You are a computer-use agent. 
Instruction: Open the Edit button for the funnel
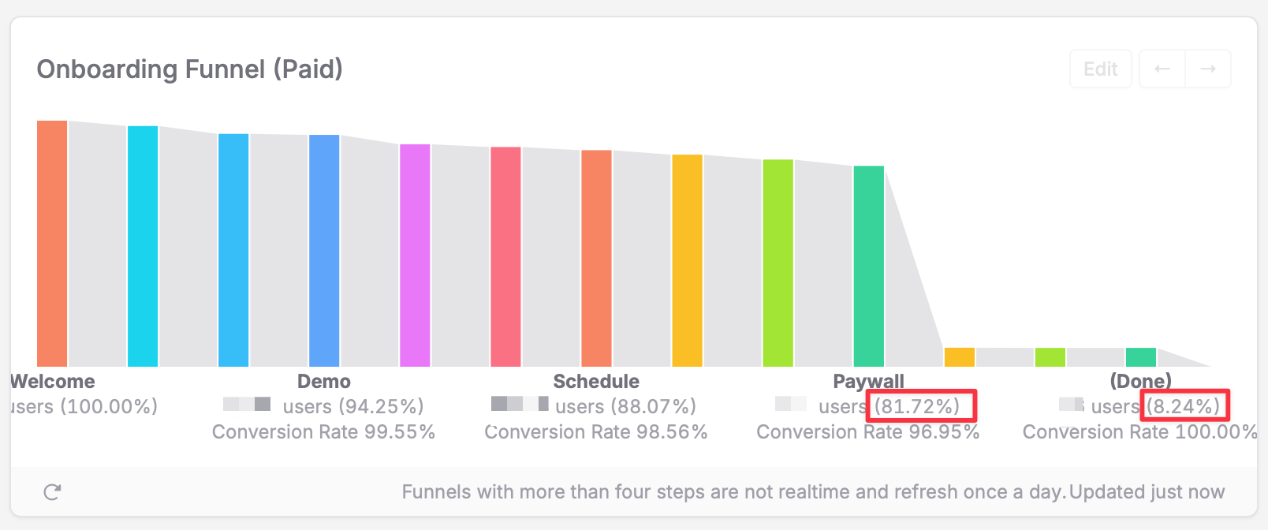coord(1101,69)
